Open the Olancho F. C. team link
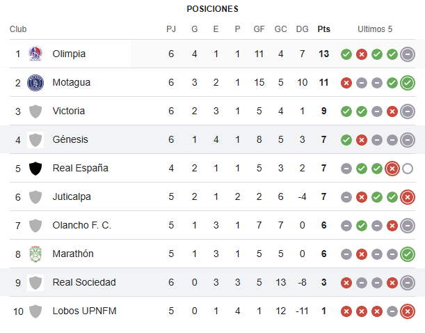Viewport: 425px width, 333px height. click(x=81, y=225)
